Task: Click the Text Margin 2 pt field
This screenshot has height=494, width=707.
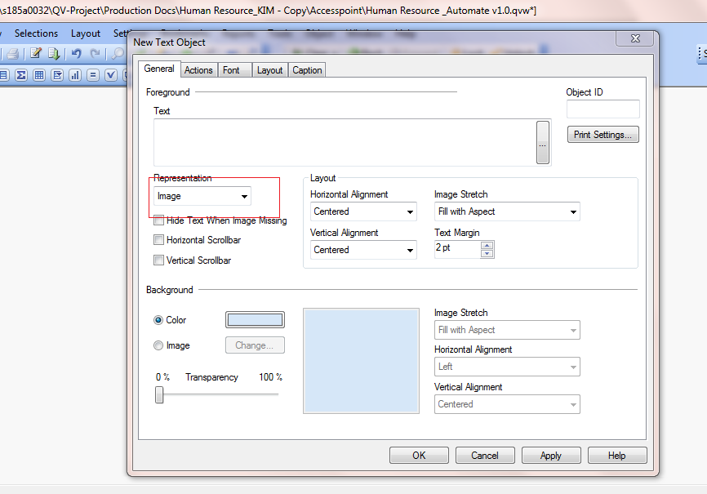Action: (x=458, y=250)
